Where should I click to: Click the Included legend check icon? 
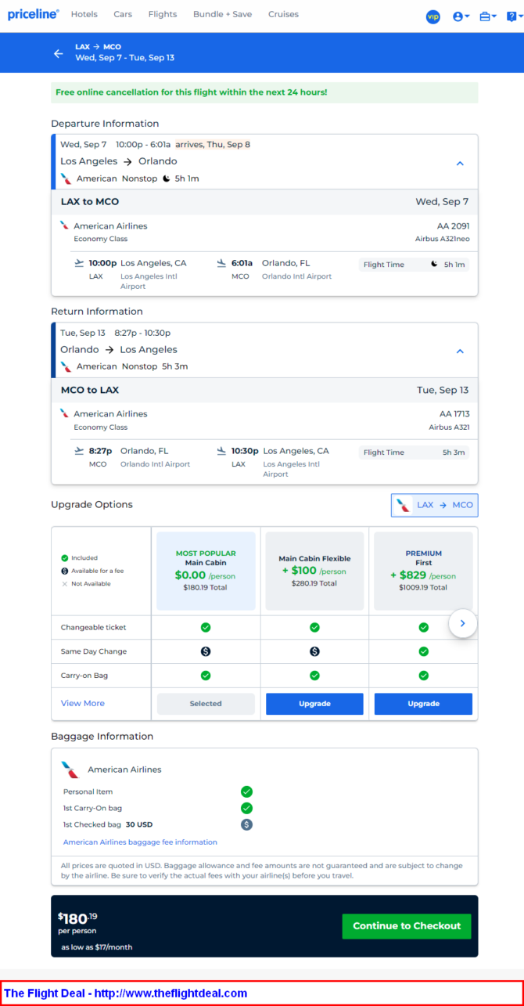65,558
